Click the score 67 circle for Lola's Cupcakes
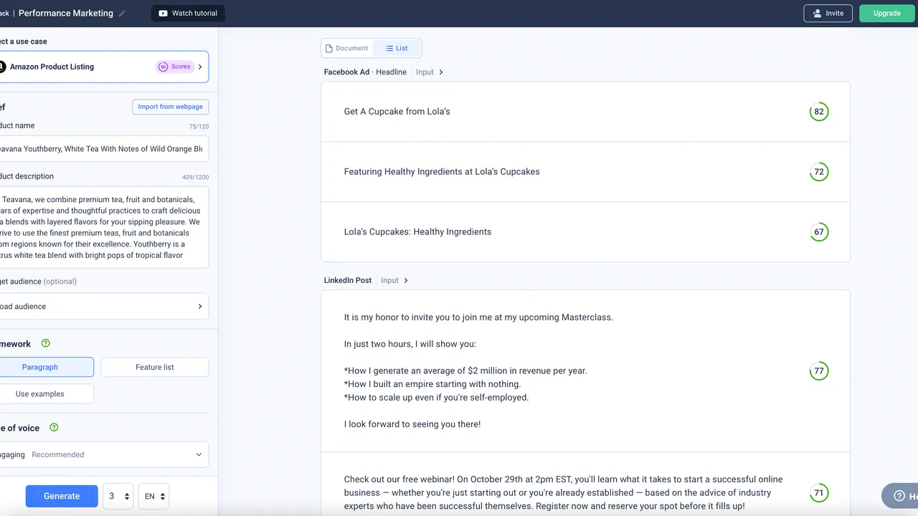Screen dimensions: 918x516 (818, 232)
